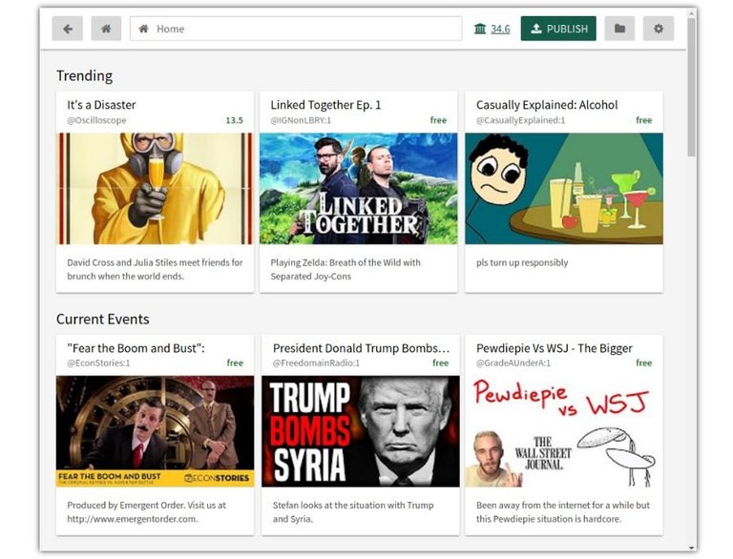Select channel name @CasuallyExplained:1
This screenshot has width=733, height=559.
tap(521, 120)
